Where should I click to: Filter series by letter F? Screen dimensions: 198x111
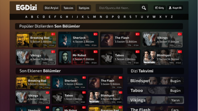(x=55, y=17)
